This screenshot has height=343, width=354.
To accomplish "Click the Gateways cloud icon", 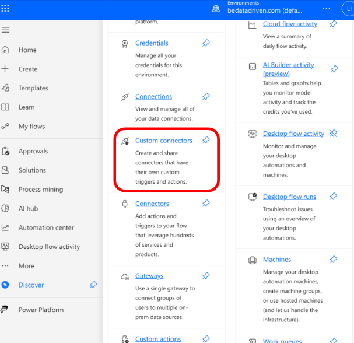I will tap(125, 276).
